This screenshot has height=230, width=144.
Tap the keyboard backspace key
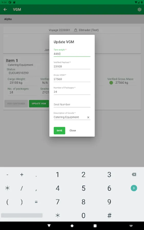click(134, 174)
